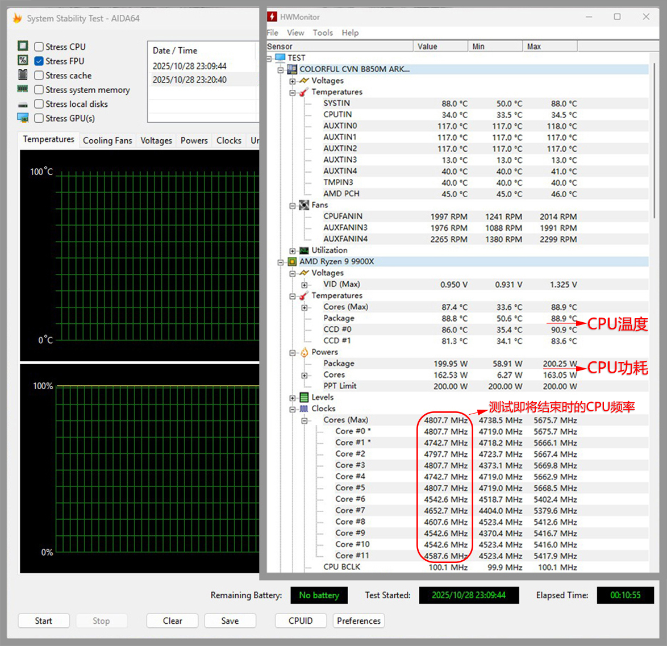Open the Preferences dialog
667x646 pixels.
pyautogui.click(x=358, y=621)
